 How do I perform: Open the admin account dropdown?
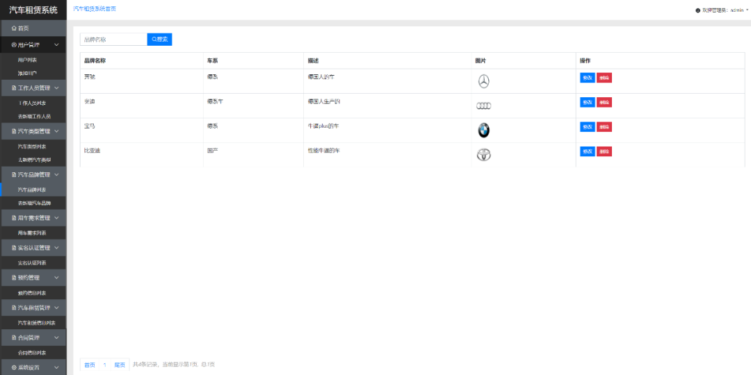[x=723, y=10]
